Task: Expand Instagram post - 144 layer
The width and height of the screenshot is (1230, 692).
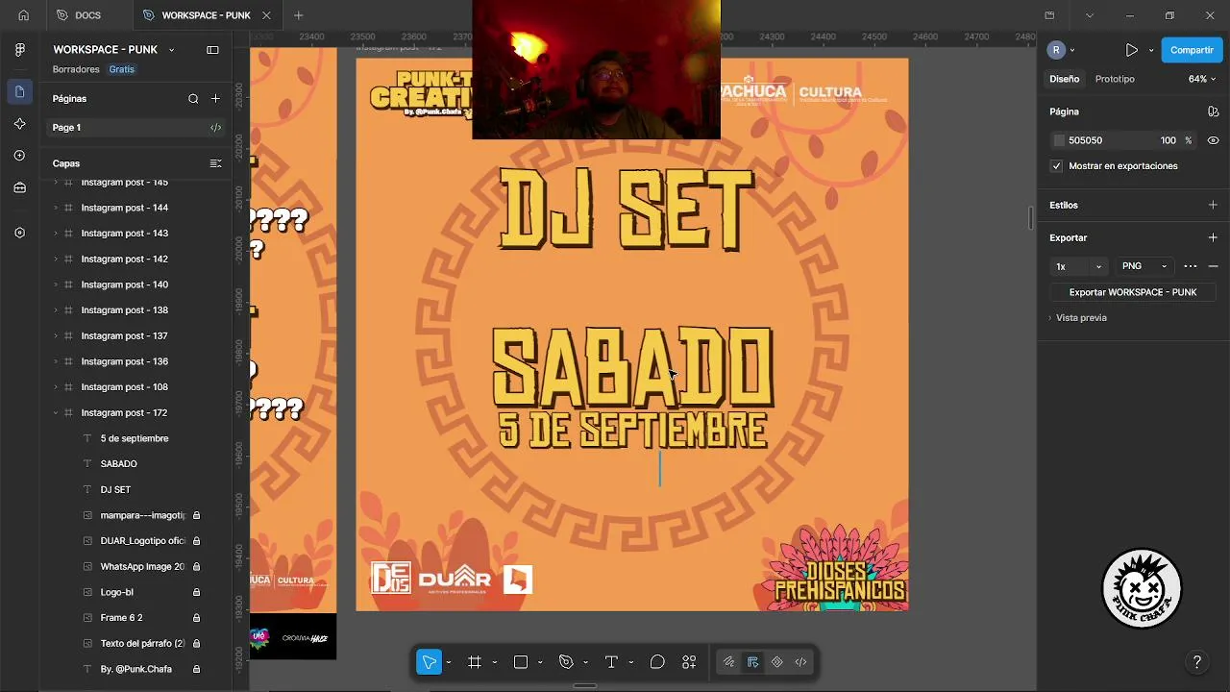Action: [56, 208]
